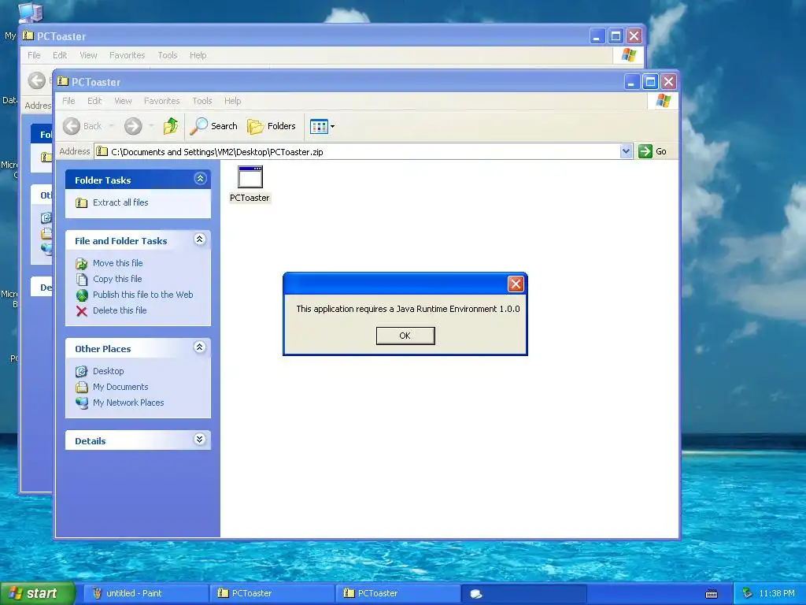Go up one folder level icon

pyautogui.click(x=171, y=126)
